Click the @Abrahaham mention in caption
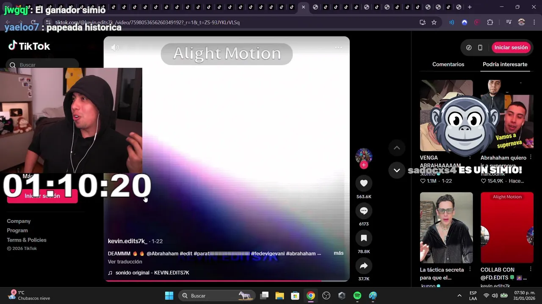542x304 pixels. coord(163,253)
